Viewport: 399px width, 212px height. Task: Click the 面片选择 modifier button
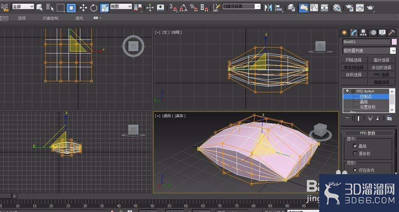click(x=381, y=60)
